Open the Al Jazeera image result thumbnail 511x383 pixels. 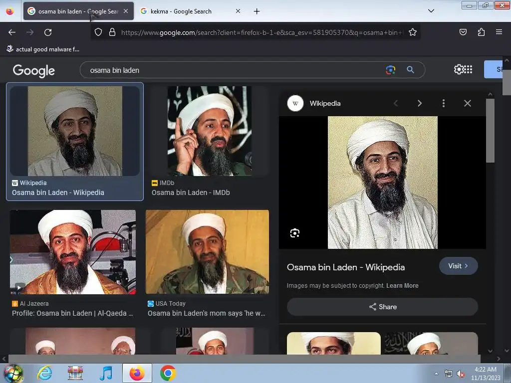pos(73,252)
